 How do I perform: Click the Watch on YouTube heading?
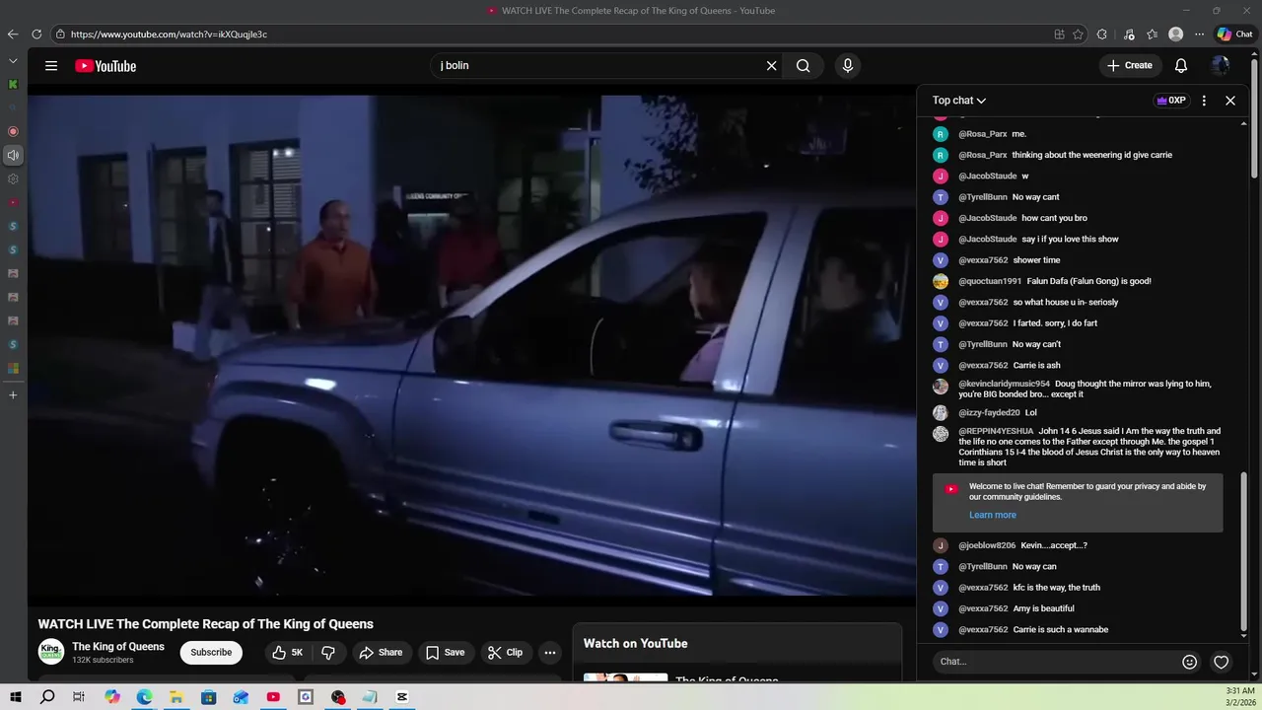635,644
